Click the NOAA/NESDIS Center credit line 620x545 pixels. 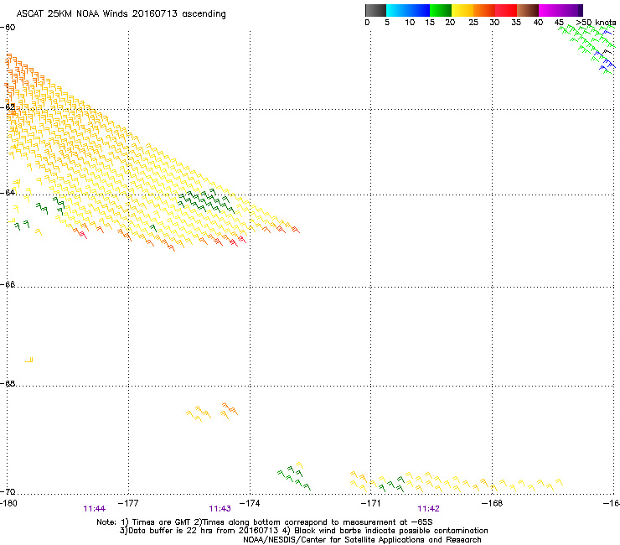click(x=362, y=540)
